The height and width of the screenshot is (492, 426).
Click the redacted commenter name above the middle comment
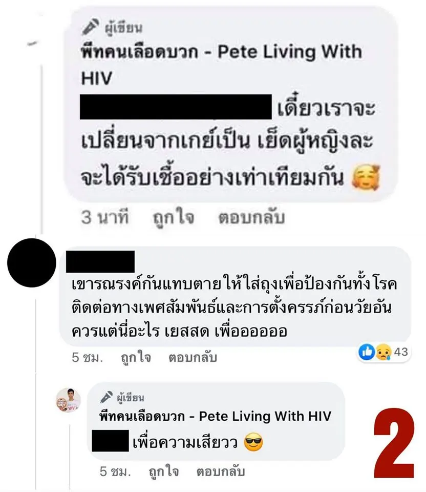[100, 261]
